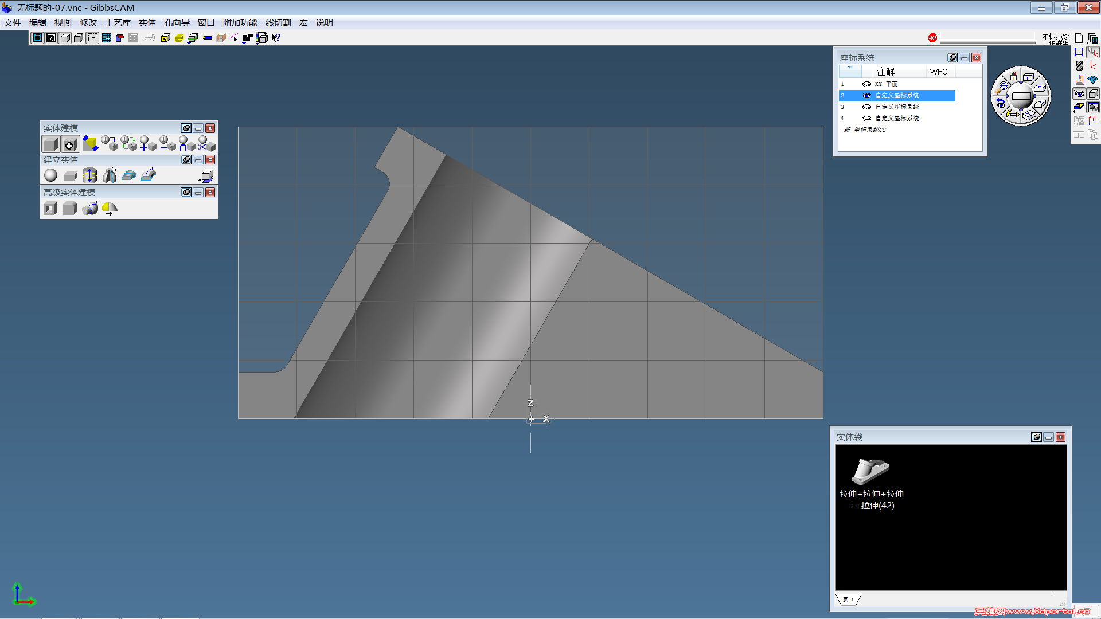Image resolution: width=1101 pixels, height=619 pixels.
Task: Select the extrude cylinder tool in 建立实体
Action: click(89, 175)
